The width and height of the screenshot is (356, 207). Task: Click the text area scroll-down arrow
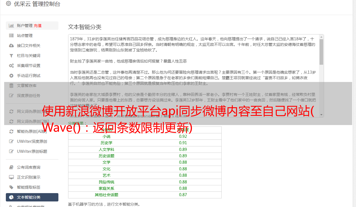pyautogui.click(x=321, y=115)
